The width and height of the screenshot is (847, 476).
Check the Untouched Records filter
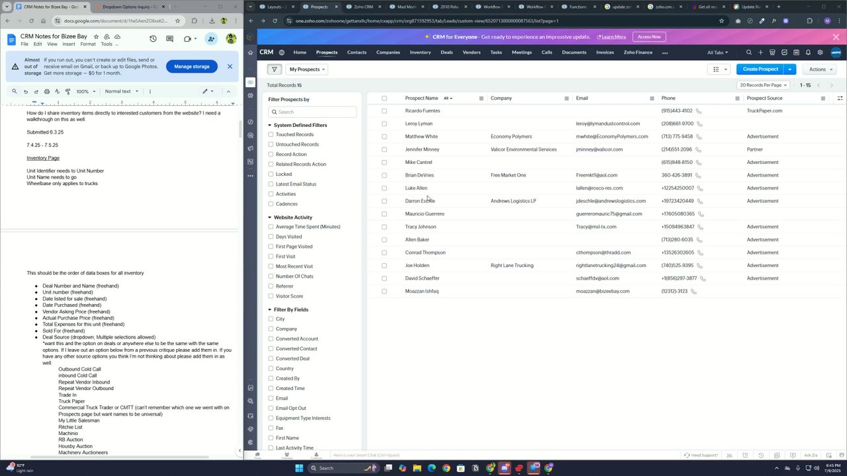[271, 145]
